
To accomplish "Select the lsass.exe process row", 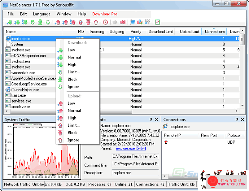I will pos(122,95).
